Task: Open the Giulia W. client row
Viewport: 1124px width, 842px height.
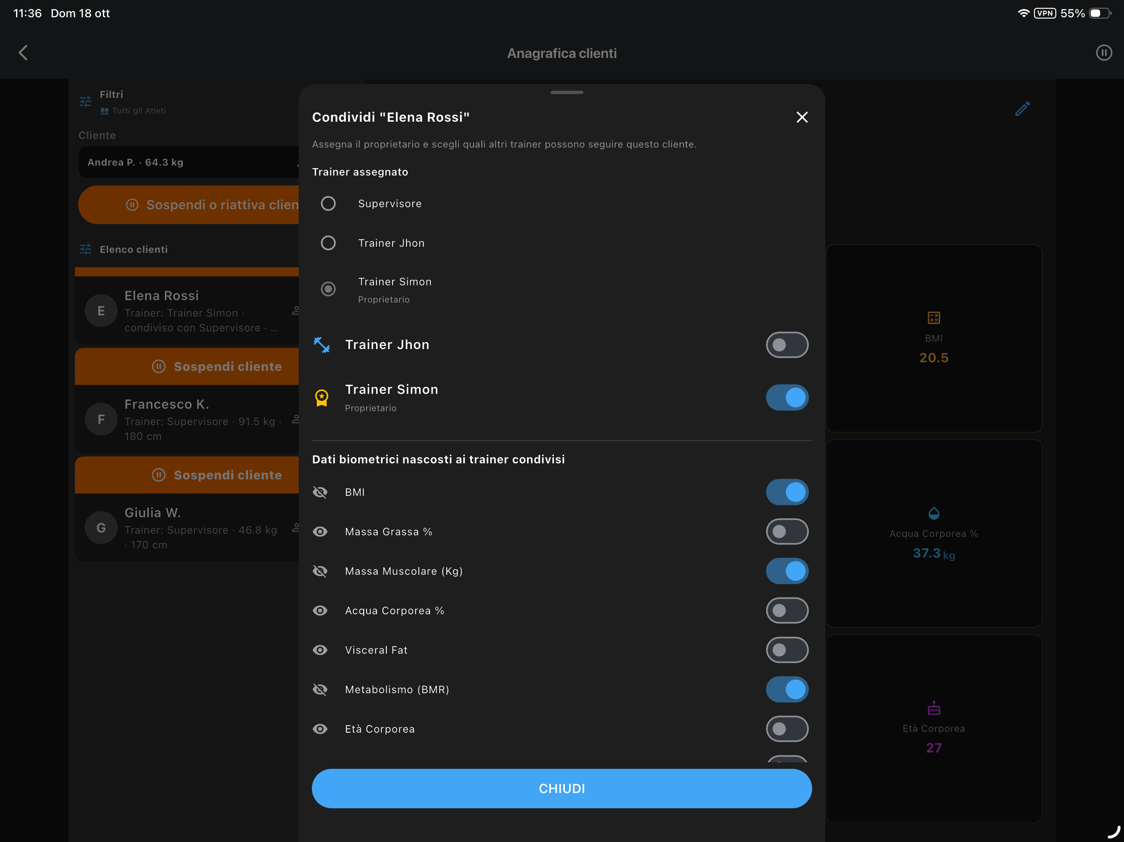Action: (x=187, y=528)
